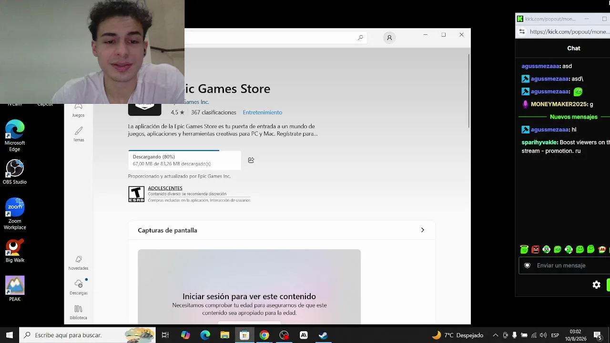The height and width of the screenshot is (343, 610).
Task: Click the Epic Games Store app logo
Action: pyautogui.click(x=145, y=109)
